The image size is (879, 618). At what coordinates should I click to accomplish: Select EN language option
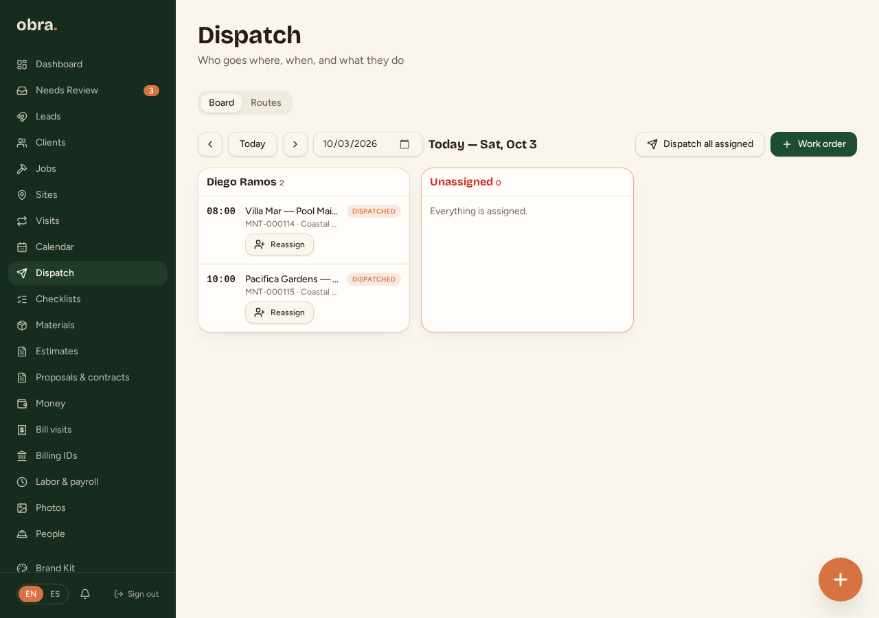[x=31, y=594]
